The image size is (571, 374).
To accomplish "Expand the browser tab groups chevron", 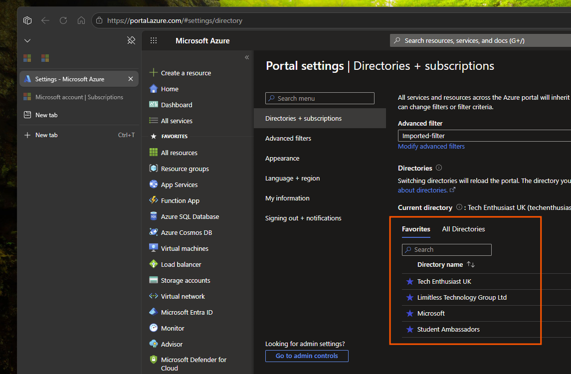I will tap(27, 40).
